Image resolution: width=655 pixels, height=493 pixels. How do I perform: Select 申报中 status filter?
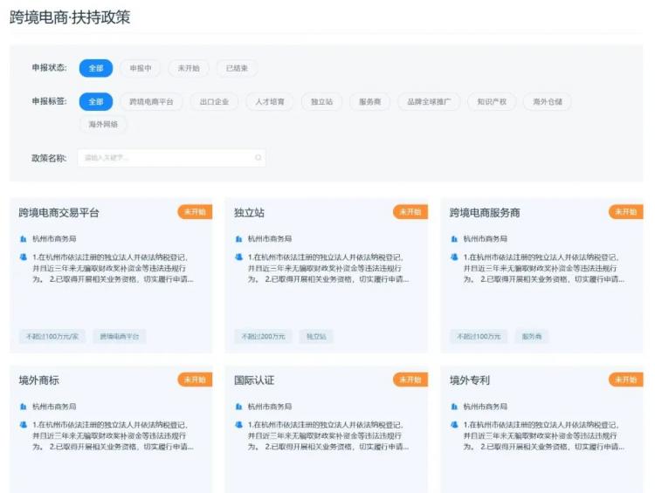click(141, 68)
